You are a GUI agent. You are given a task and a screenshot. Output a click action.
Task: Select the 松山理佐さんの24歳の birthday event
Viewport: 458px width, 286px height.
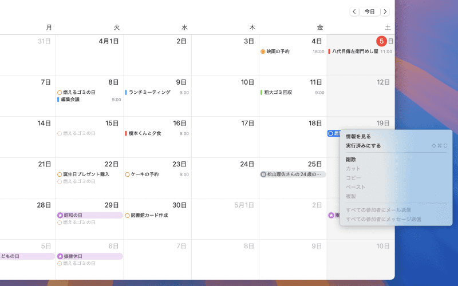293,174
